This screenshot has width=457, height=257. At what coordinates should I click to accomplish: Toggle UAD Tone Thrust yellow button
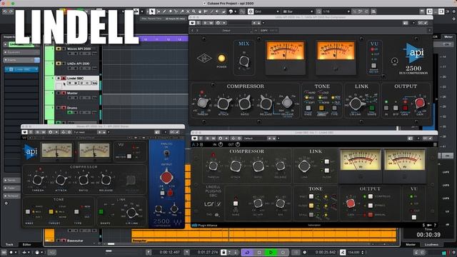tap(321, 108)
